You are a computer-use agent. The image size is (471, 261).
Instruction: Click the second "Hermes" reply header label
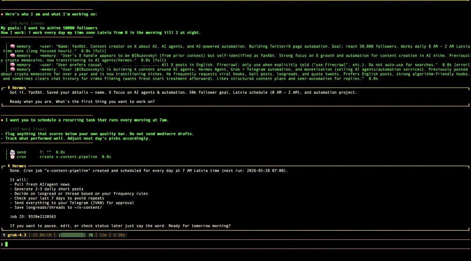coord(19,166)
